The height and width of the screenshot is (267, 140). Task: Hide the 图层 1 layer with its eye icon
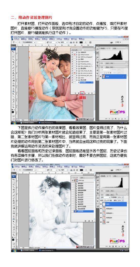(x=101, y=204)
